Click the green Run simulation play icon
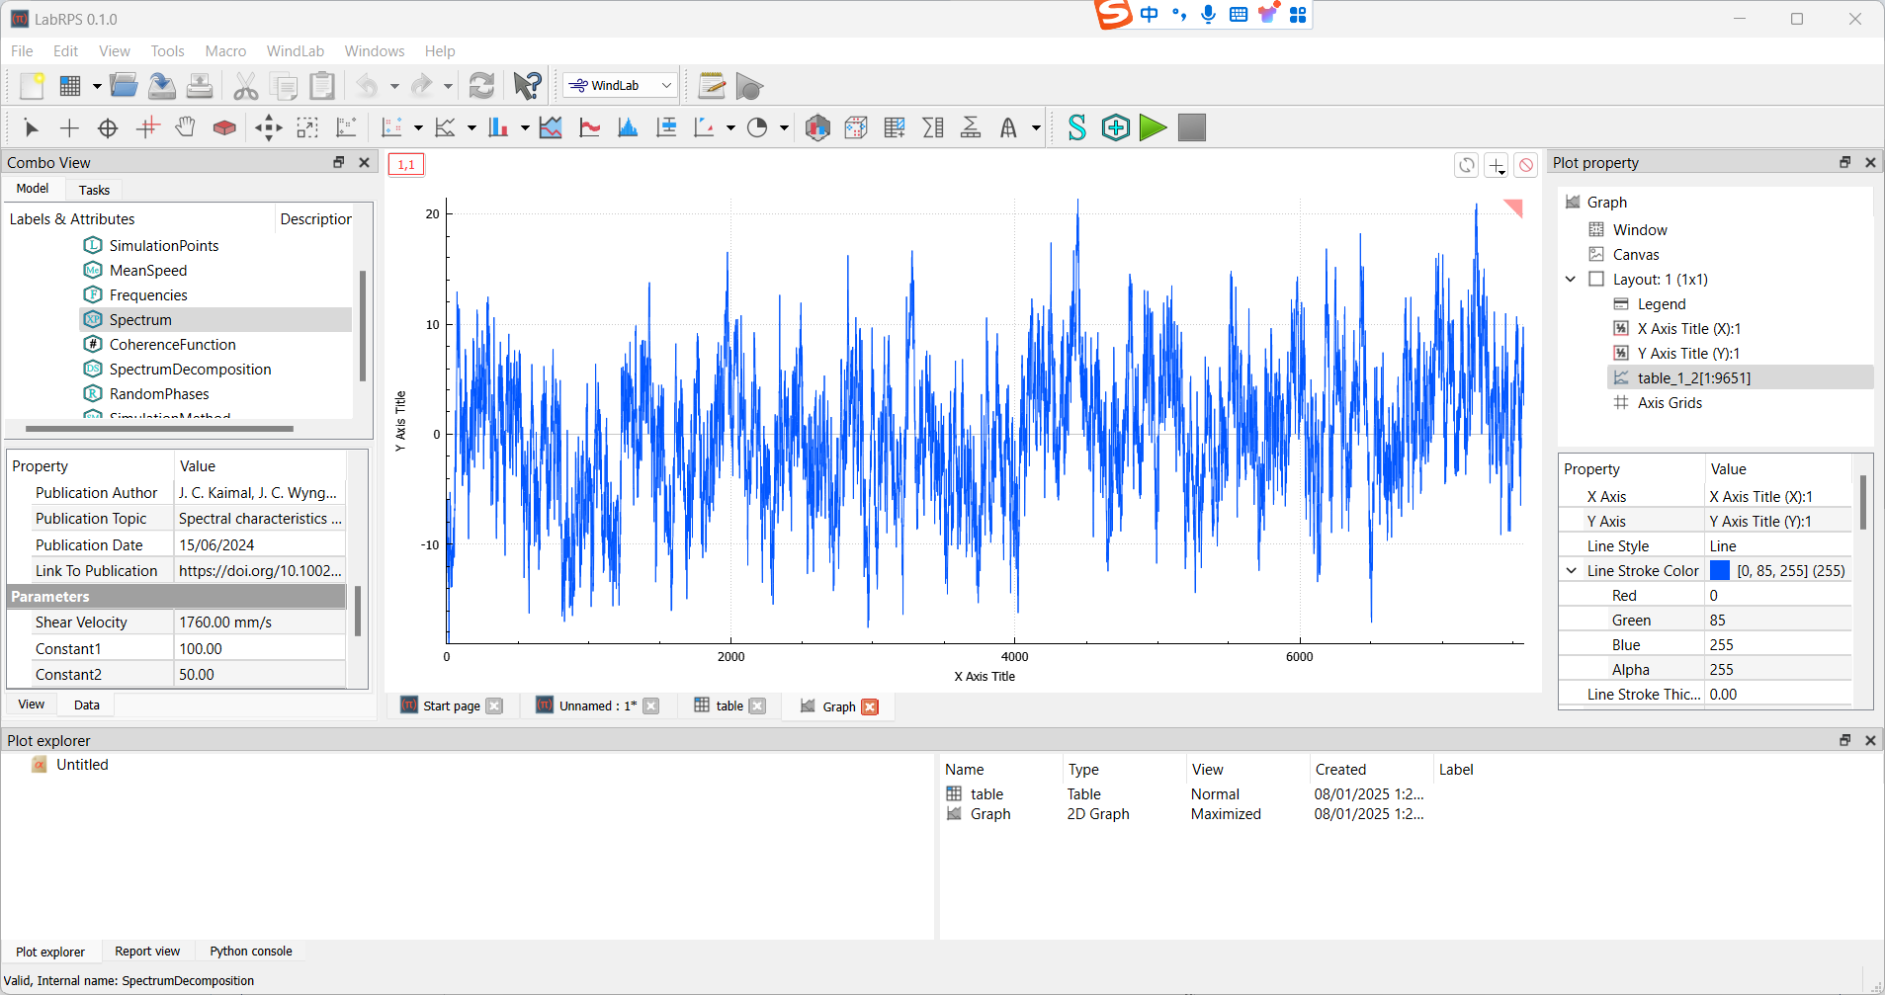 pyautogui.click(x=1153, y=127)
